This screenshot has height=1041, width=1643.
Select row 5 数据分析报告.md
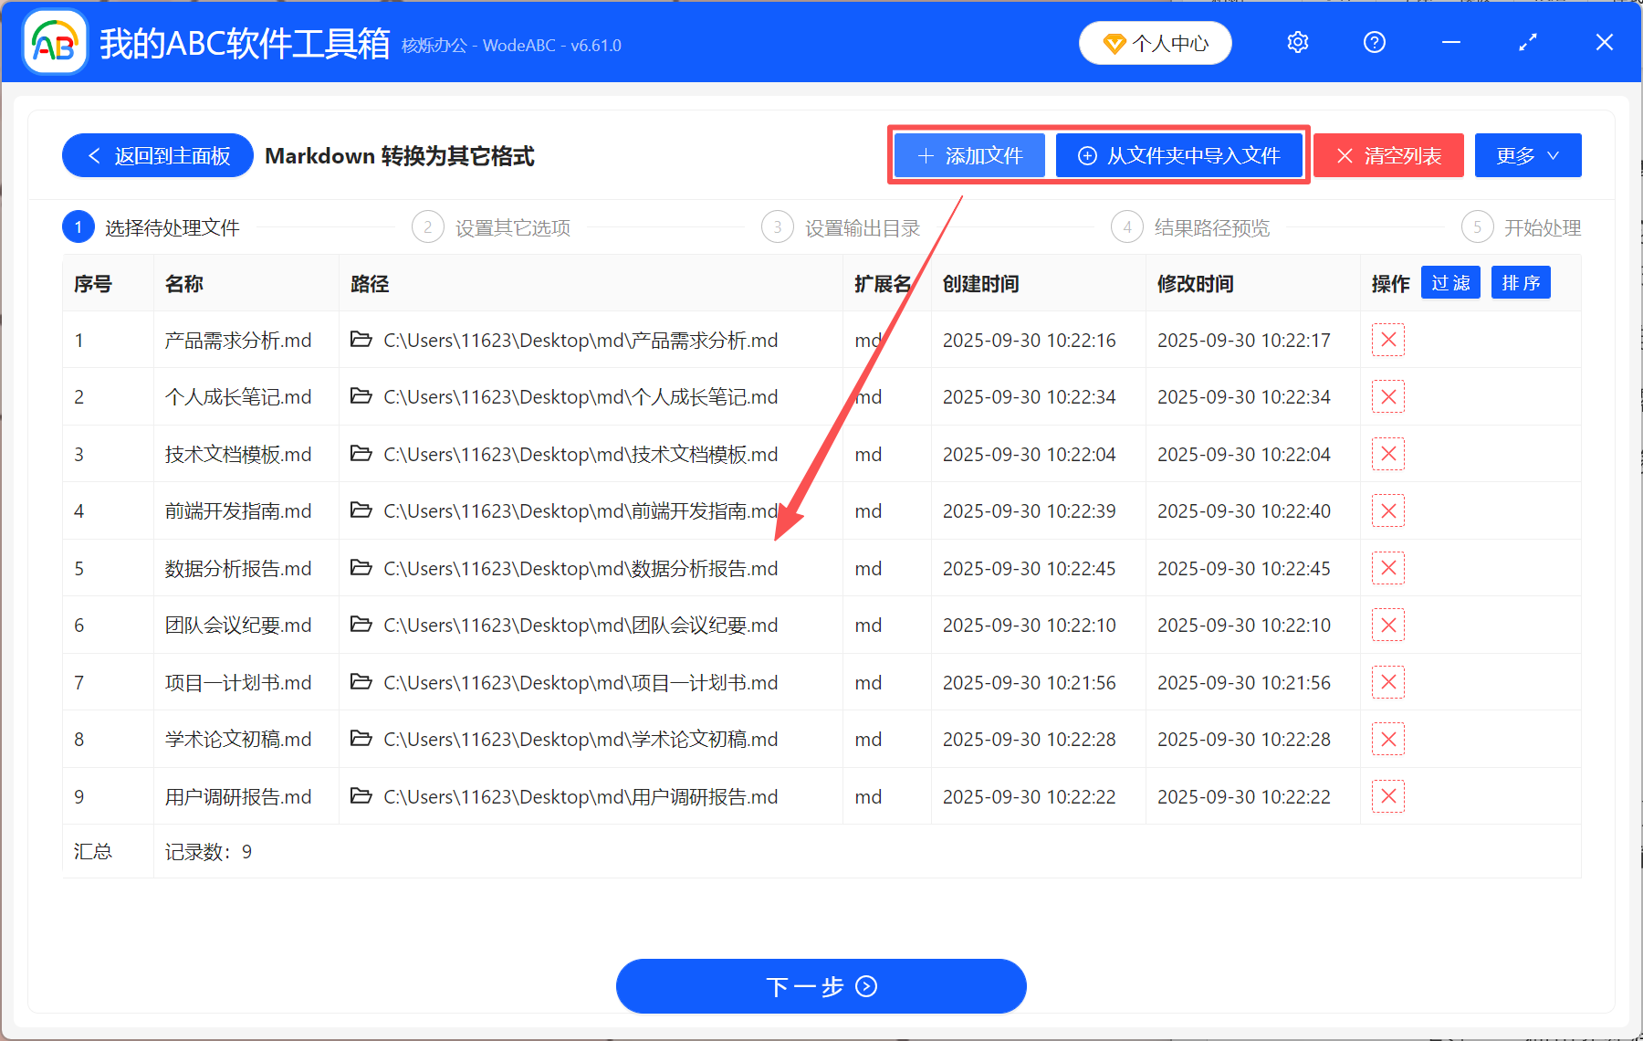pos(237,568)
